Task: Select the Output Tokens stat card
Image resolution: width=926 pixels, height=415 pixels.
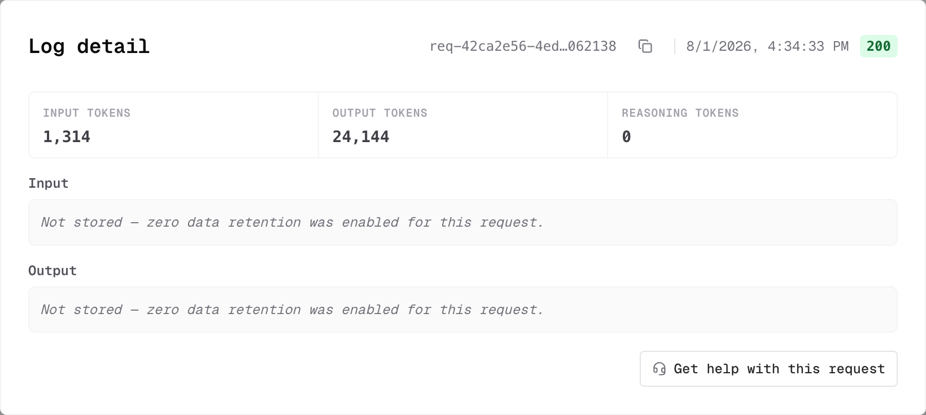Action: pos(463,125)
